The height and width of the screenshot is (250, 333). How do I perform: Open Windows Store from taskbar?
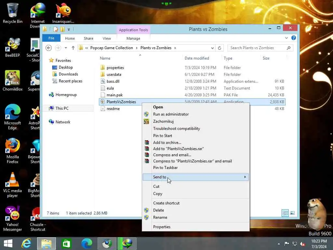pos(66,243)
